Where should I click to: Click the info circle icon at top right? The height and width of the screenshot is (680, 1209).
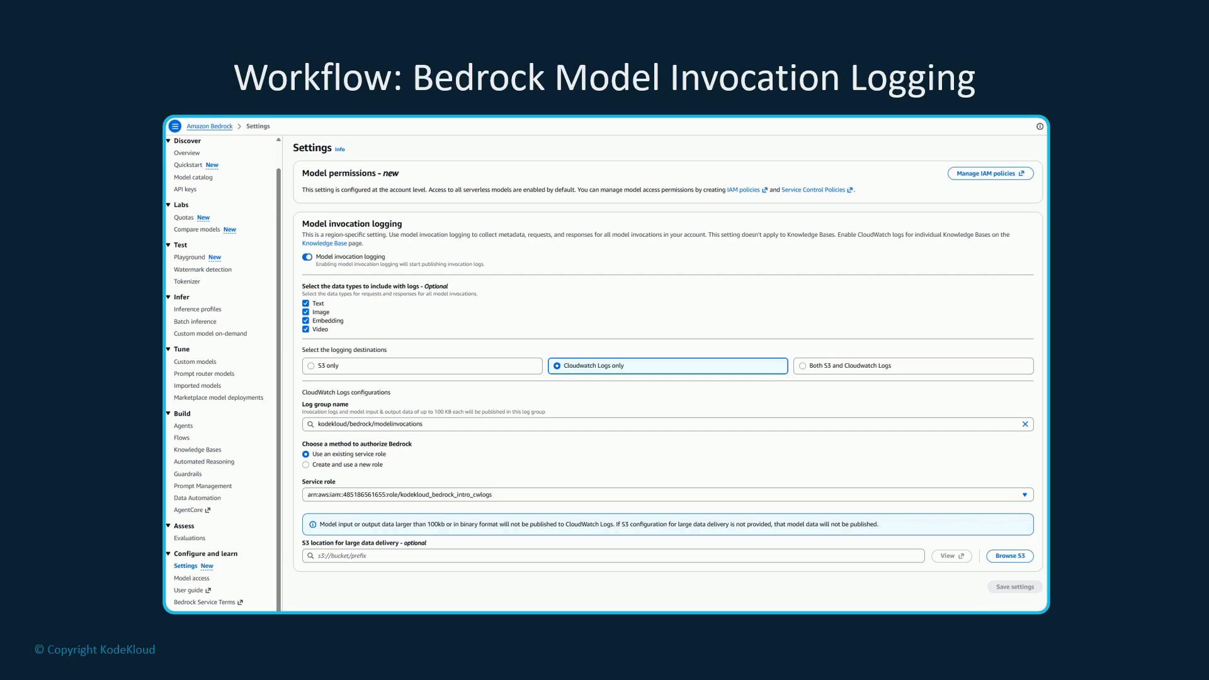[x=1040, y=127]
